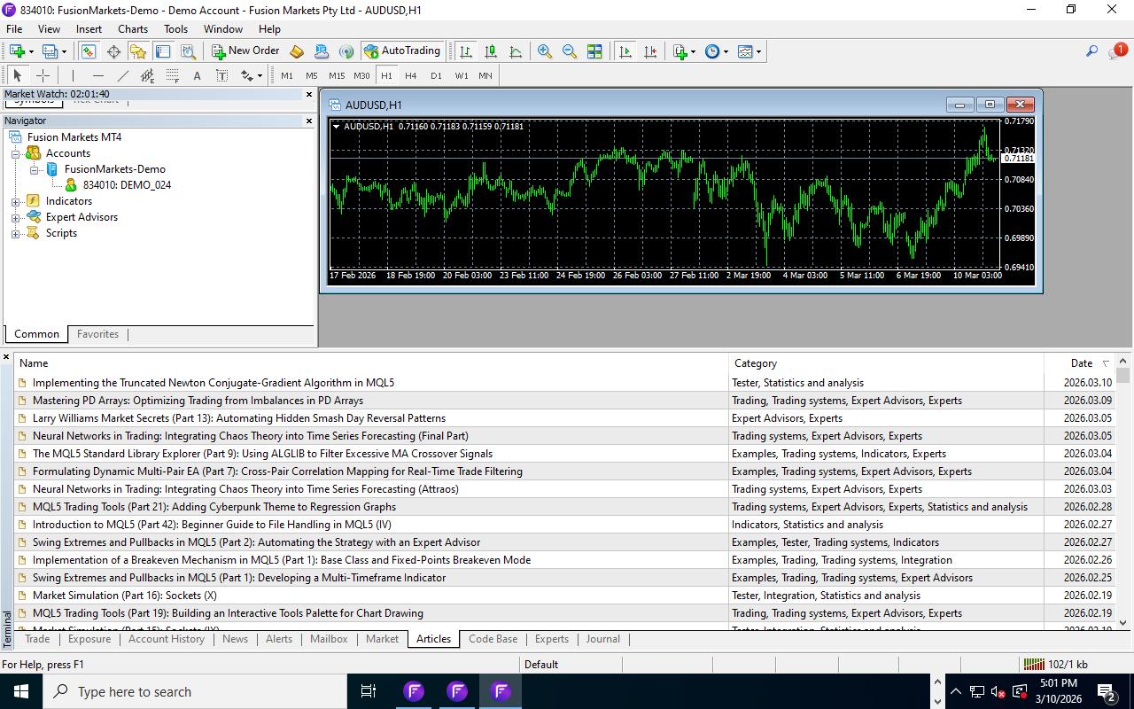
Task: Select account 834010: DEMO_024
Action: coord(127,185)
